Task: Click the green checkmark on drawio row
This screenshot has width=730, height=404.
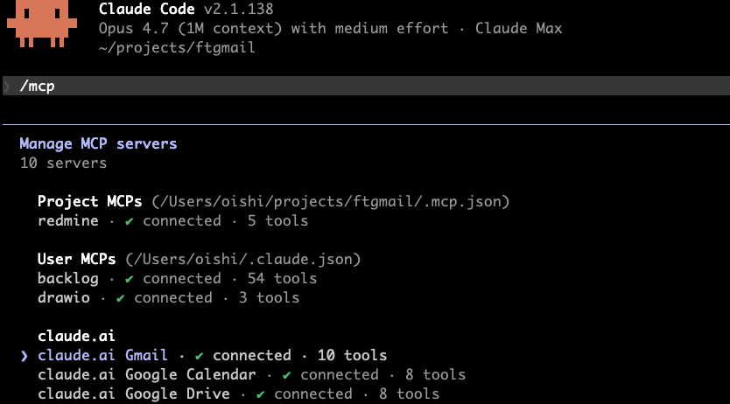Action: (120, 298)
